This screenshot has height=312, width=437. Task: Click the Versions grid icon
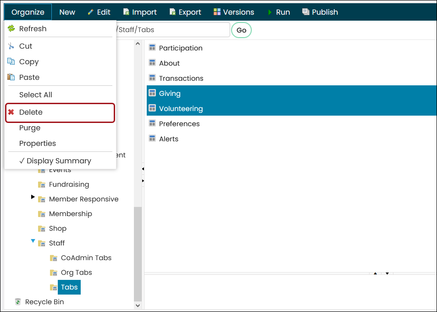[217, 12]
